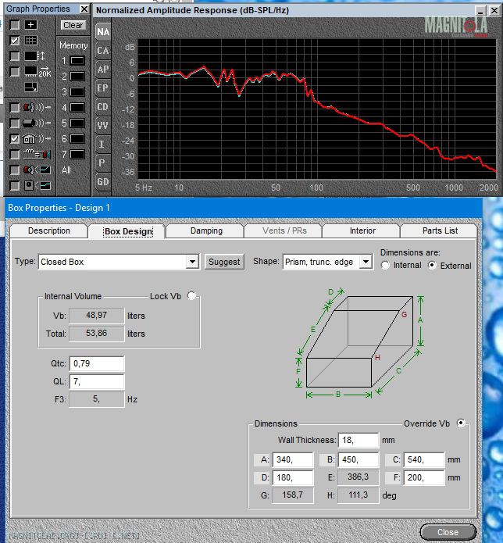Disable the room response house checkbox
Viewport: 503px width, 543px height.
tap(14, 139)
